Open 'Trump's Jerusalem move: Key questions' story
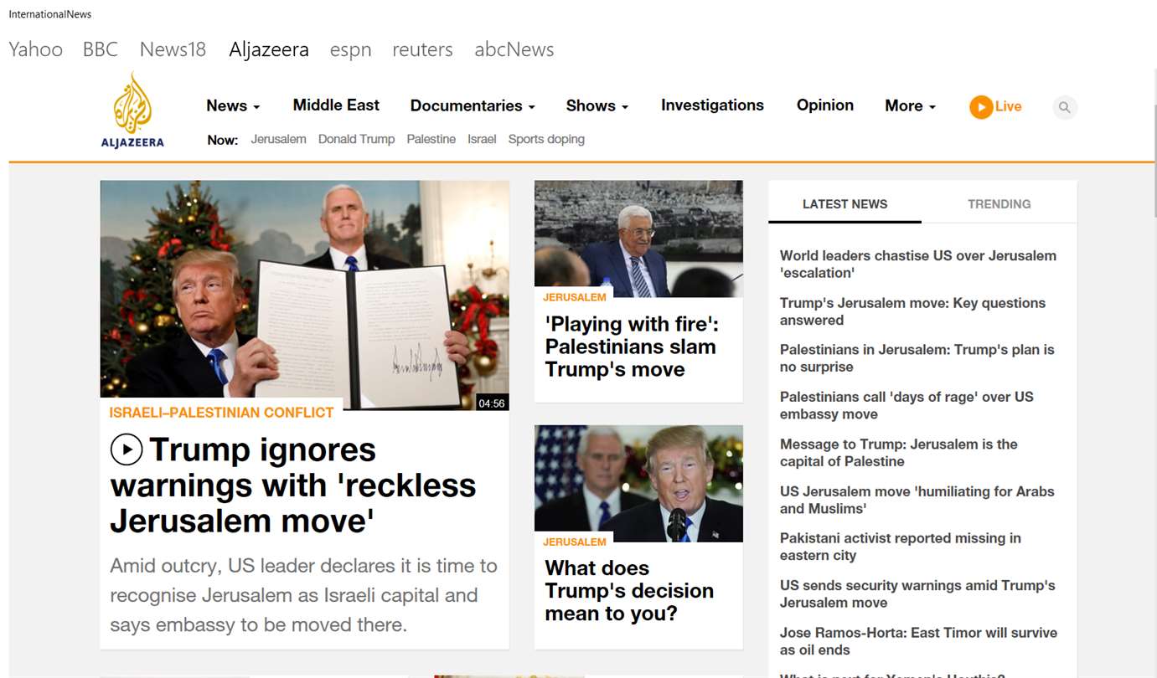The image size is (1157, 678). tap(912, 311)
